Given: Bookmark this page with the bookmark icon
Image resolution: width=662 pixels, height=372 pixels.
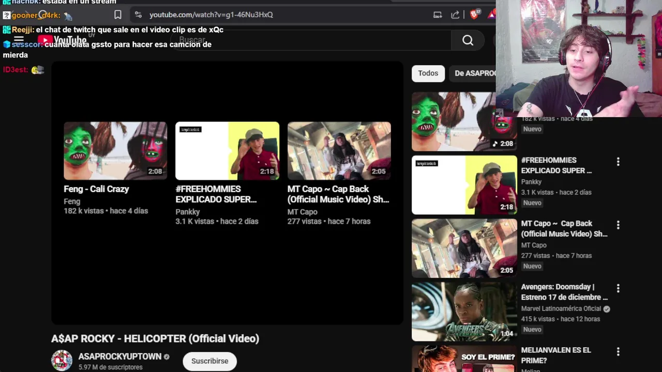Looking at the screenshot, I should tap(118, 14).
